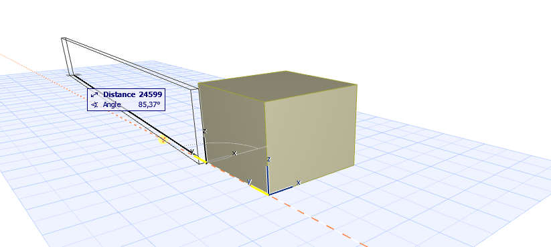Click the Distance value 24599 in tracker

(150, 94)
